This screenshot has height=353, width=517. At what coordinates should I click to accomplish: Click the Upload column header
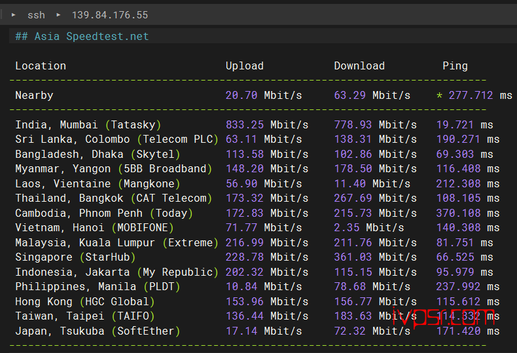[x=244, y=66]
